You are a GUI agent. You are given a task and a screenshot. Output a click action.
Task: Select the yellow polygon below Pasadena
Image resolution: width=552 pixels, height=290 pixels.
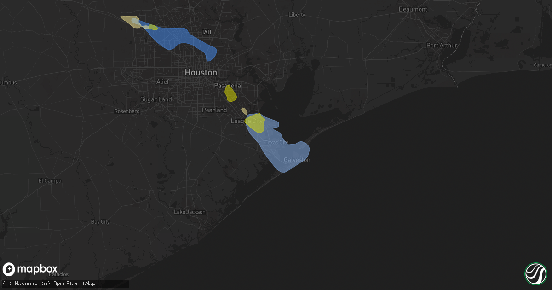point(230,93)
